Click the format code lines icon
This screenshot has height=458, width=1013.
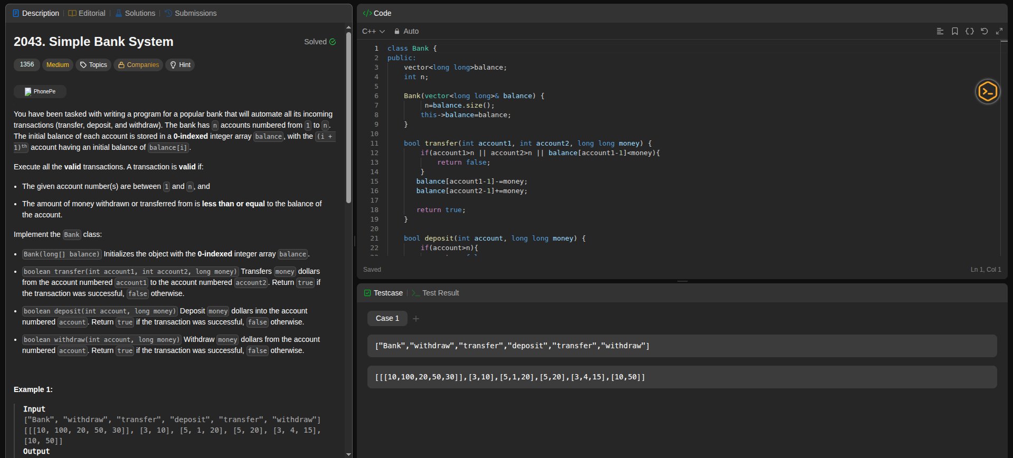pos(940,31)
